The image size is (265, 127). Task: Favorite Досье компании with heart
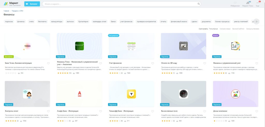(257, 111)
